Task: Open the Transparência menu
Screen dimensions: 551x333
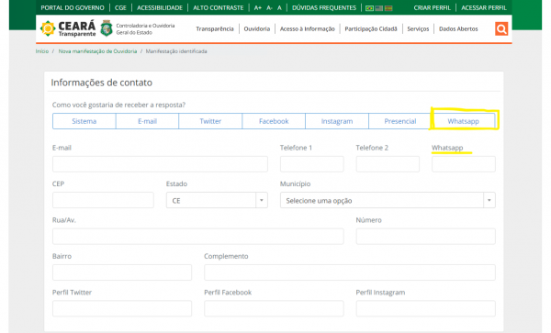Action: coord(215,28)
